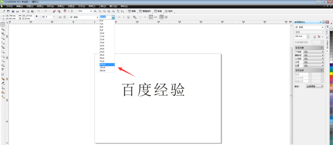Undo the last action

coord(39,11)
